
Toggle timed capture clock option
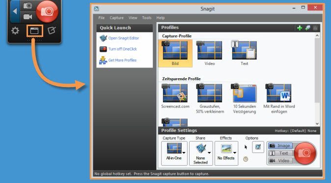click(246, 159)
